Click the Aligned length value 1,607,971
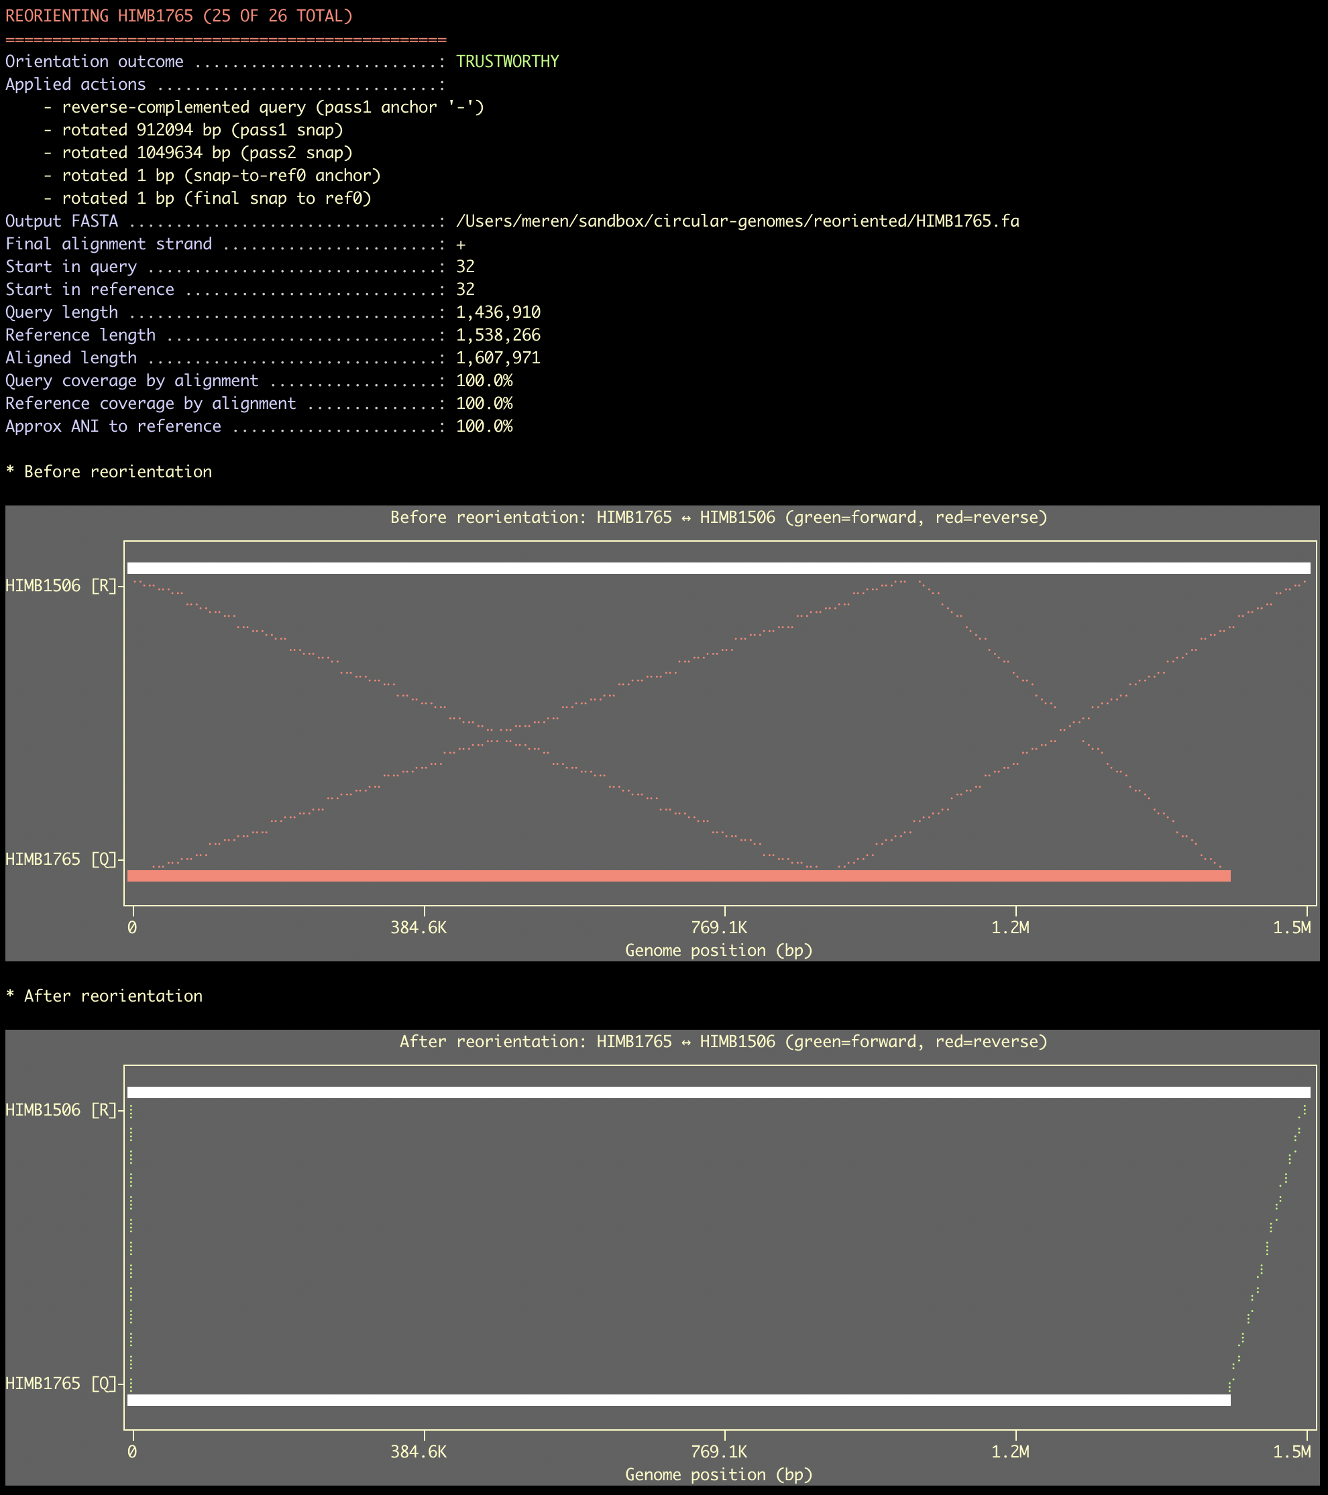This screenshot has width=1328, height=1495. [498, 357]
